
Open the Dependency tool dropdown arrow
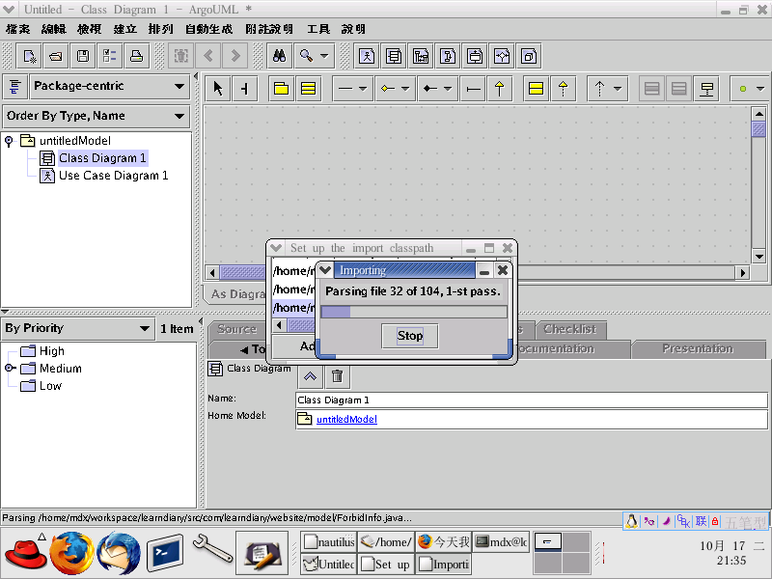tap(618, 89)
